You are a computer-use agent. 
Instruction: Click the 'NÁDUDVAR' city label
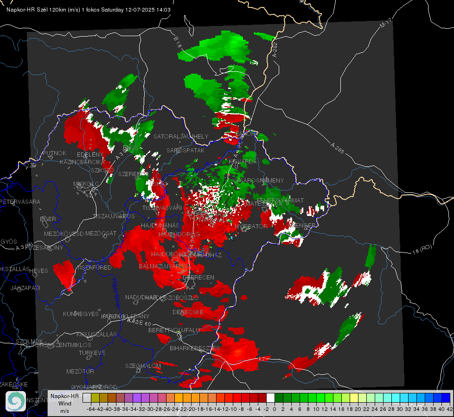coord(141,297)
